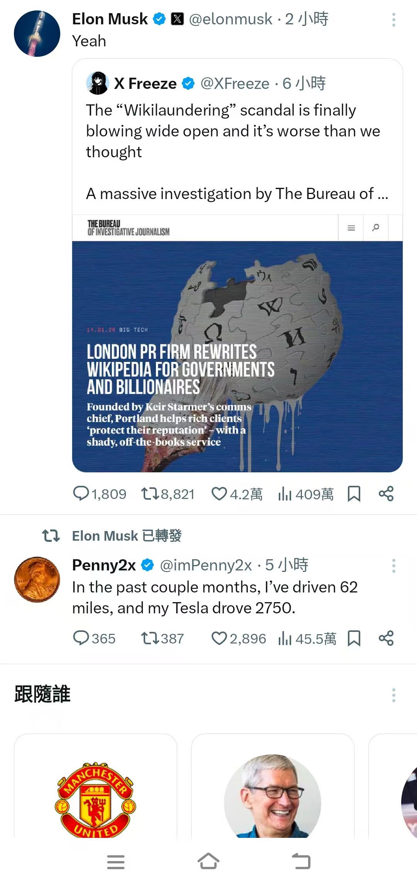Image resolution: width=417 pixels, height=880 pixels.
Task: Tap the Android home navigation button
Action: point(208,861)
